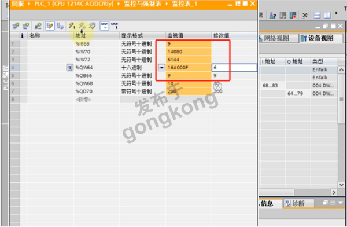Click the stop CPU icon with red dot
Viewport: 347px width, 227px height.
point(293,15)
